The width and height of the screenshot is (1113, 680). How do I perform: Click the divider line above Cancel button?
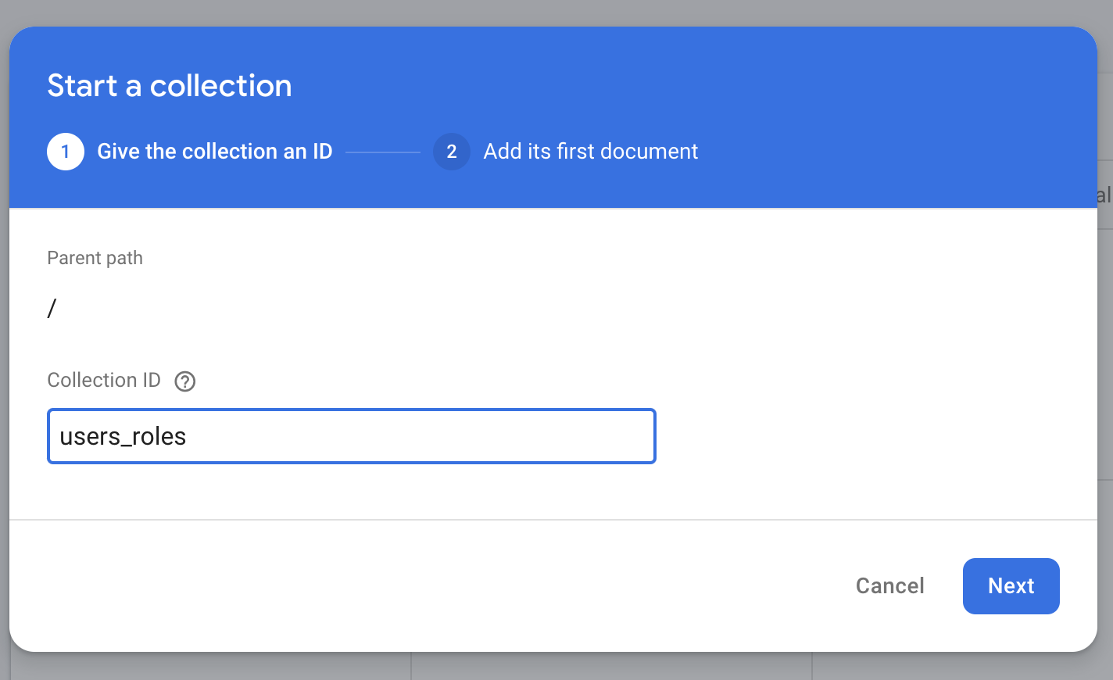point(547,520)
